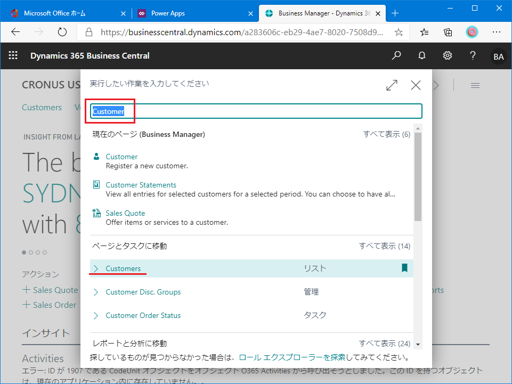Close the Power Apps tab

[x=250, y=13]
